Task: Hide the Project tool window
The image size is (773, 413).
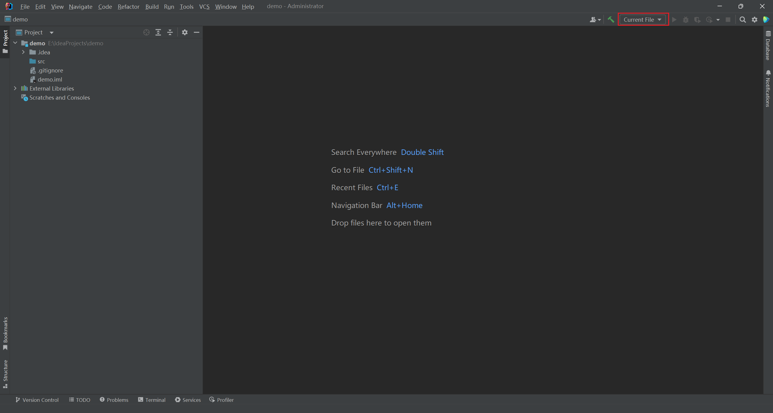Action: [x=197, y=32]
